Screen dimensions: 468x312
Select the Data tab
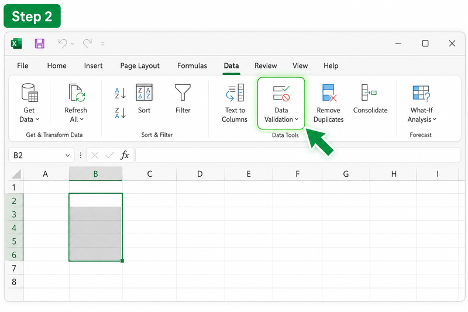point(231,66)
